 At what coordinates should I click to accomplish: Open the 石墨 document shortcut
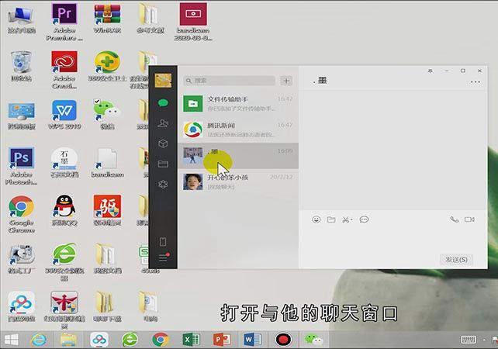pyautogui.click(x=64, y=162)
